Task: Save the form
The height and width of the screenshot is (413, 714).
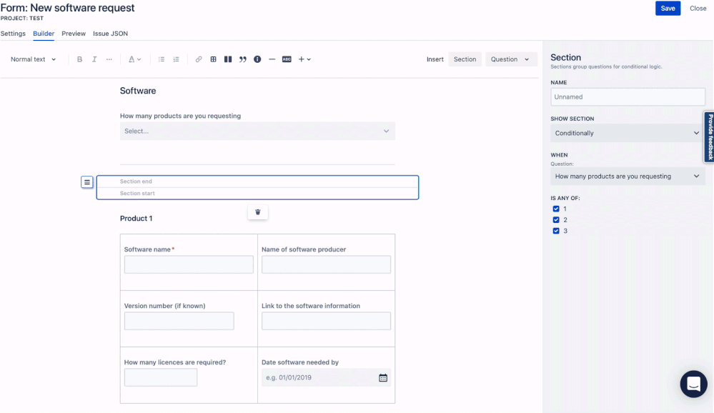Action: click(x=667, y=8)
